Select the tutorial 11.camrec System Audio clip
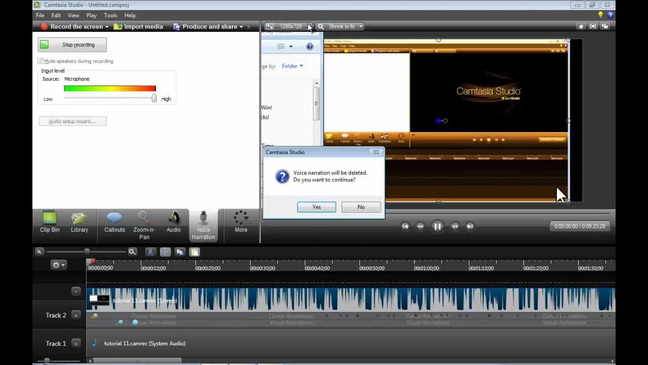This screenshot has height=365, width=648. point(145,344)
